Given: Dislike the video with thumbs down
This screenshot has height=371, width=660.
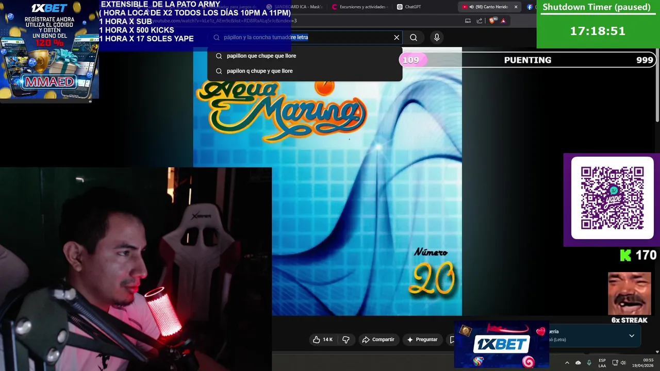Looking at the screenshot, I should pos(346,340).
